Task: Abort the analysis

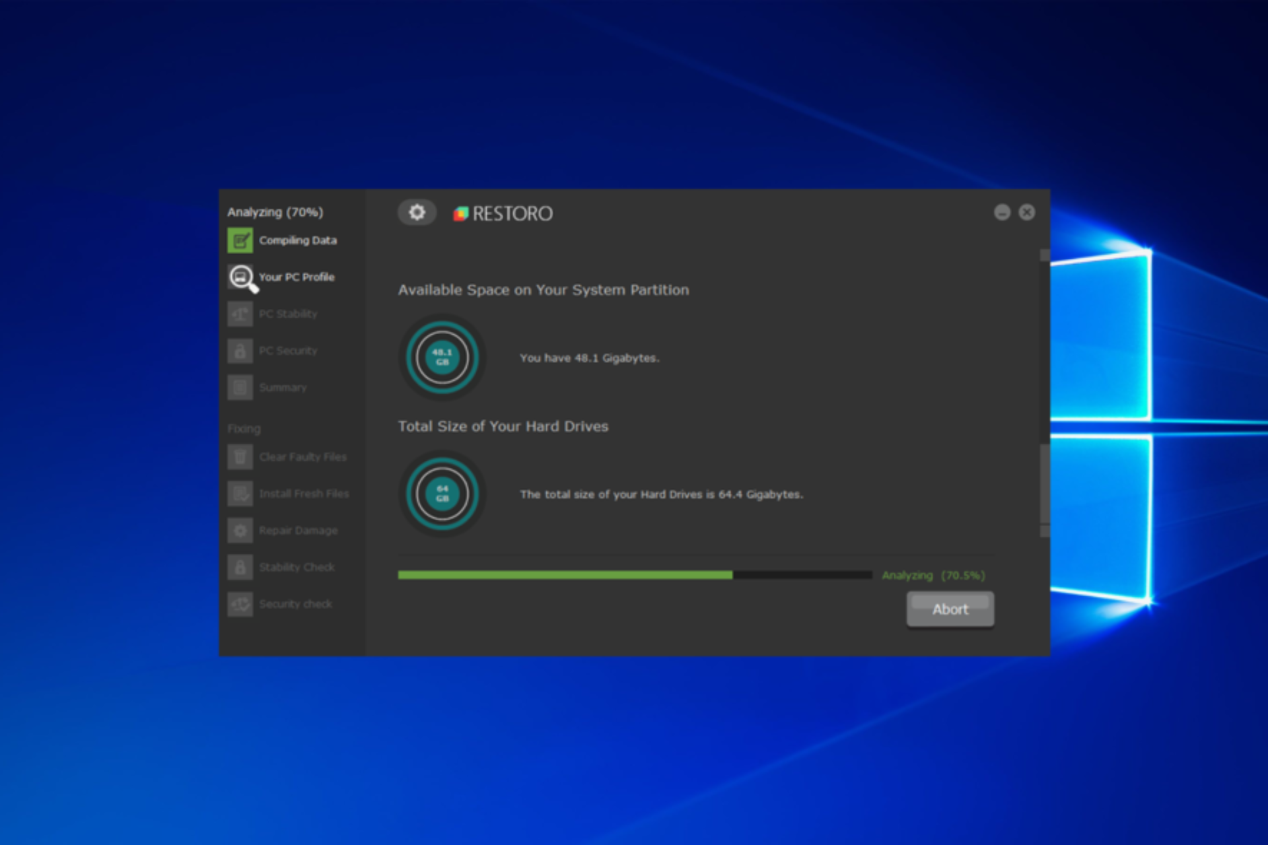Action: [950, 609]
